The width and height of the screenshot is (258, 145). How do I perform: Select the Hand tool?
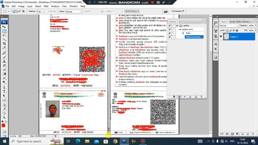[x=4, y=113]
